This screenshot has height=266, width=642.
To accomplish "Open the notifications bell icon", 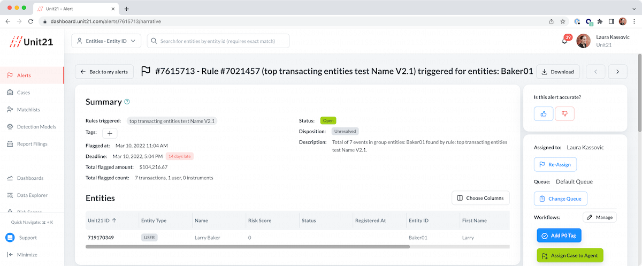I will pyautogui.click(x=564, y=41).
